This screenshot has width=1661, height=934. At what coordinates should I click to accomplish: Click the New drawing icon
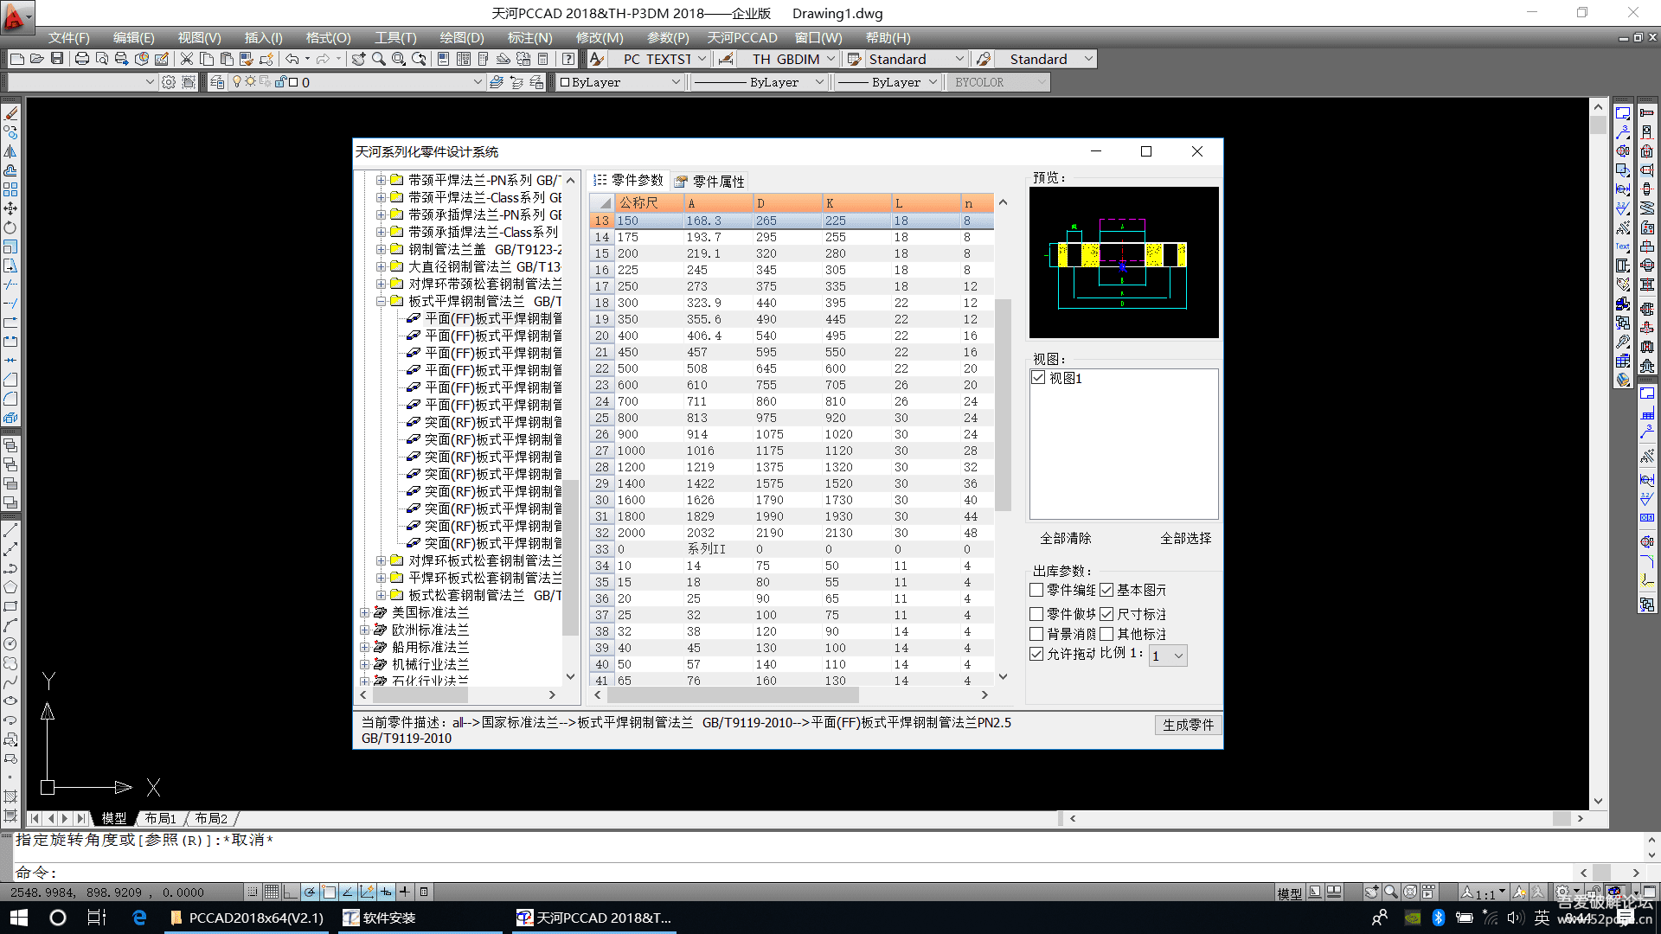tap(17, 59)
